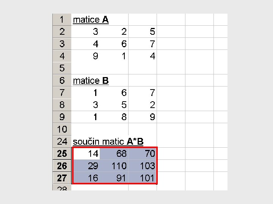
Task: Select result cell containing 110
Action: pyautogui.click(x=114, y=166)
